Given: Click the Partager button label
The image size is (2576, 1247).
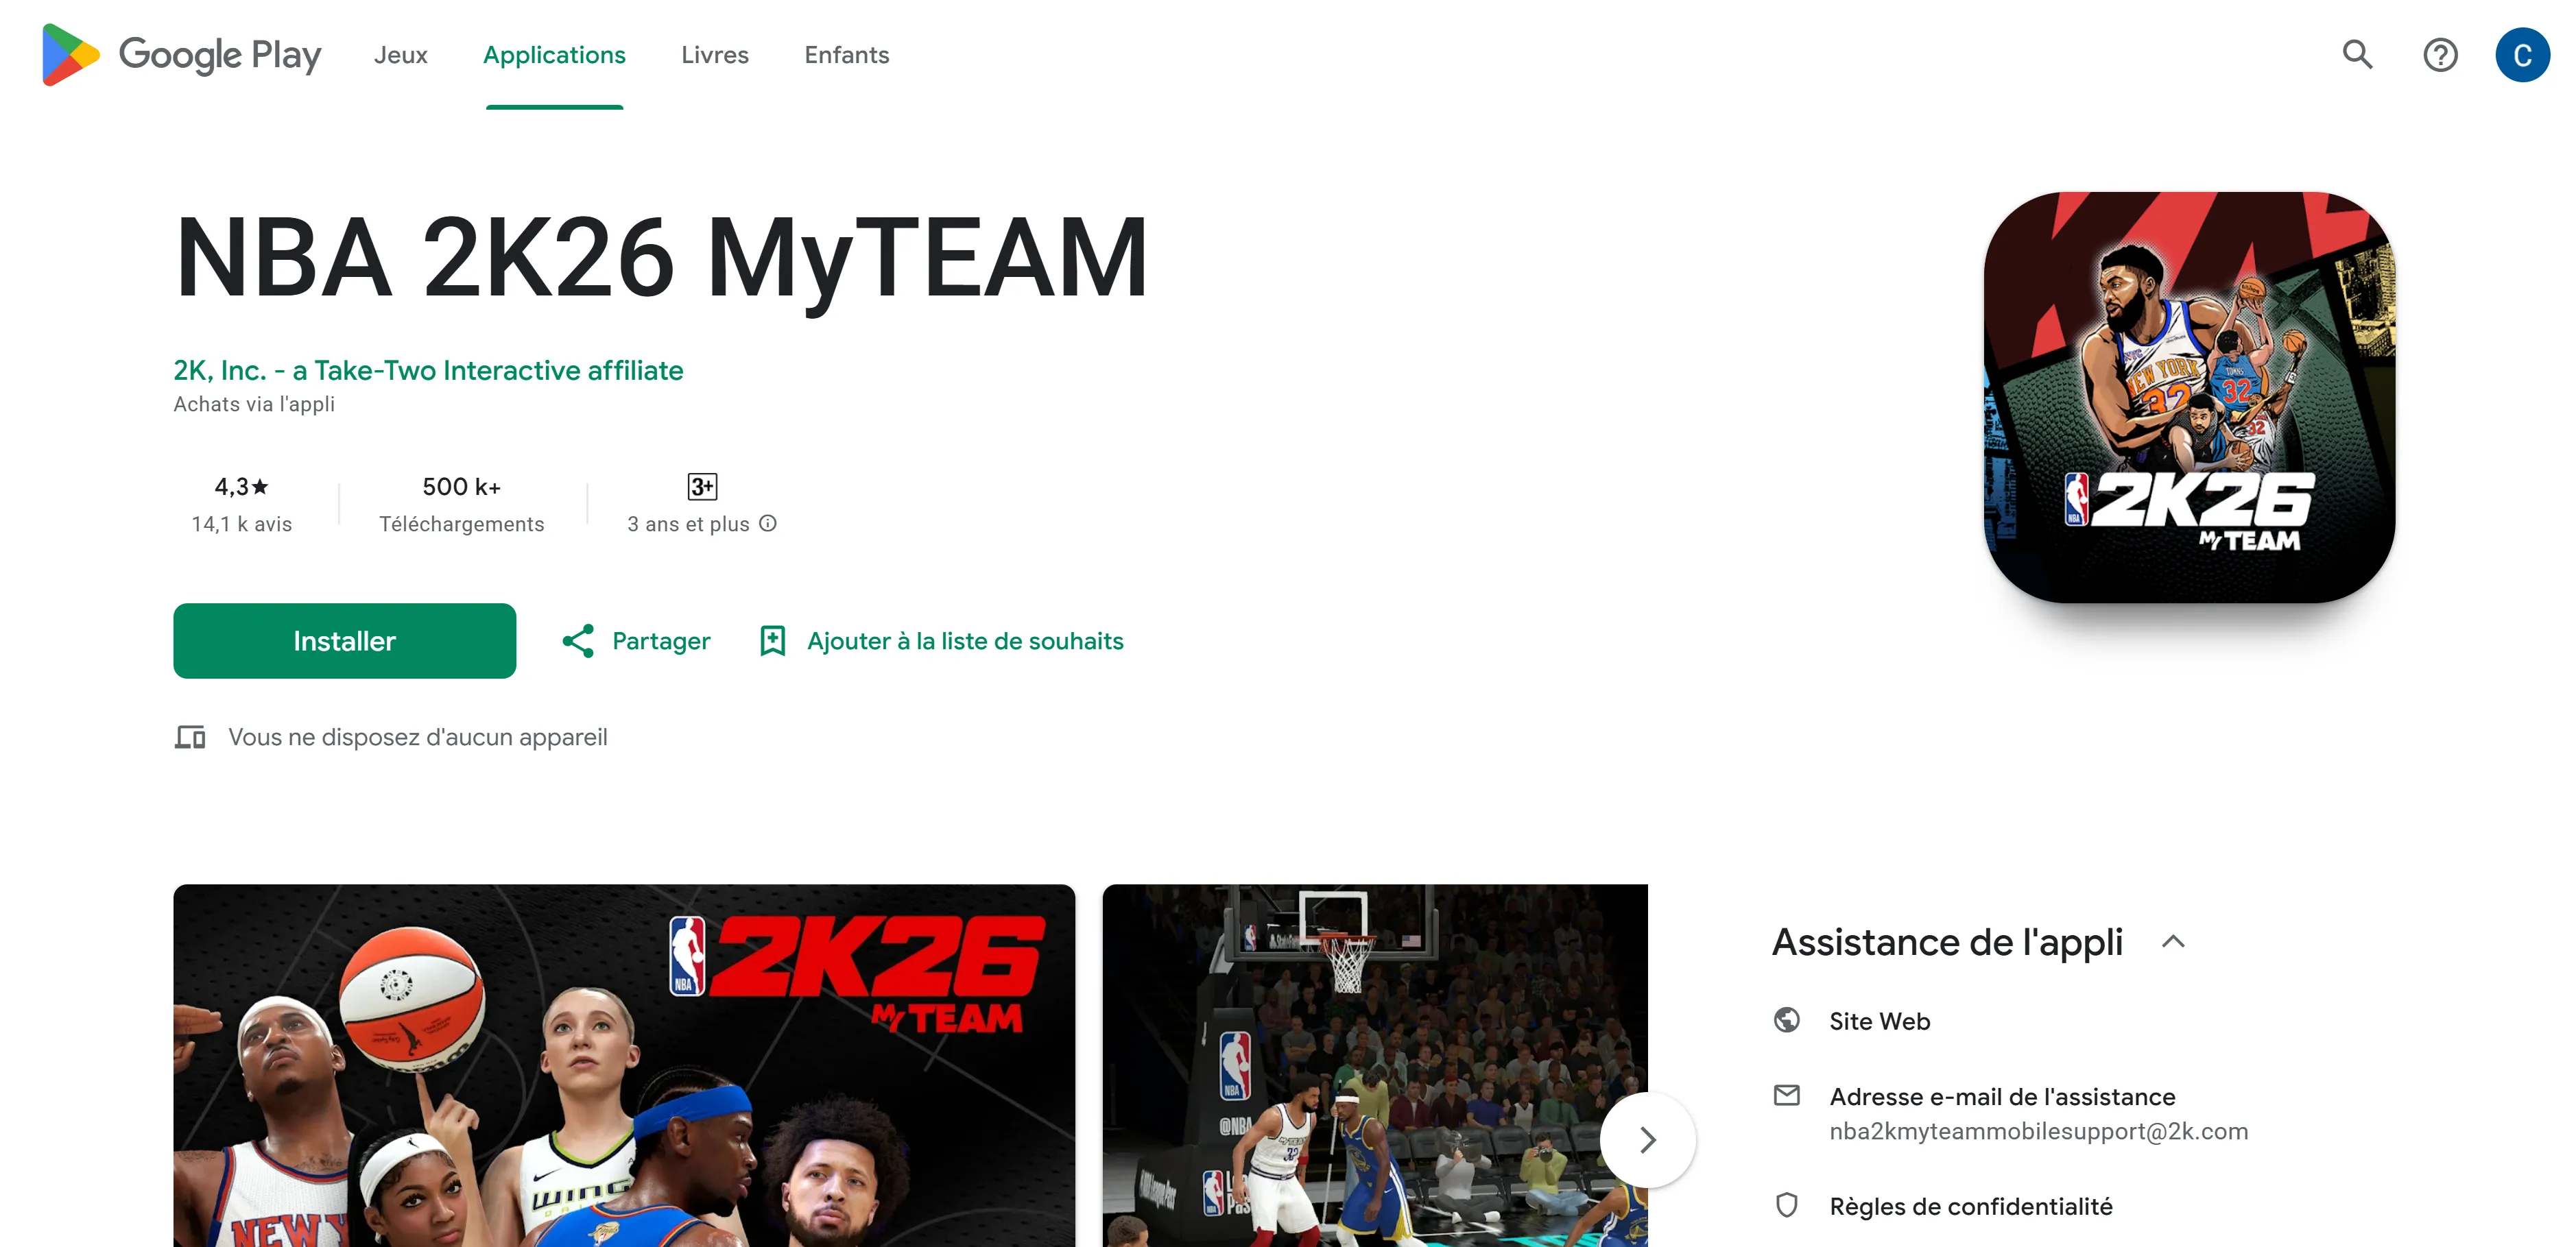Looking at the screenshot, I should [661, 640].
